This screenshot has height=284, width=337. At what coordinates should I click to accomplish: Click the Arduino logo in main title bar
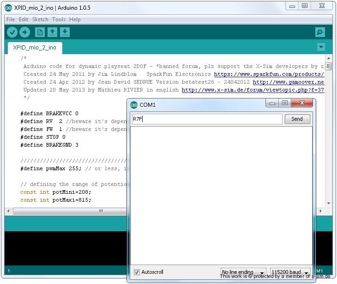click(x=8, y=8)
